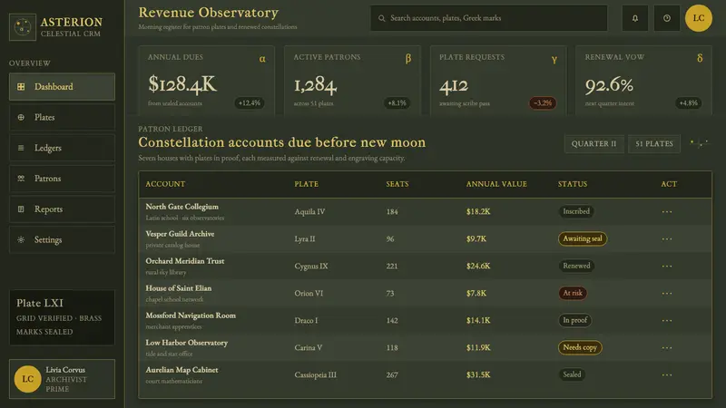This screenshot has width=726, height=408.
Task: Click the constellation sparkle icon beside 51 Plates
Action: [699, 143]
